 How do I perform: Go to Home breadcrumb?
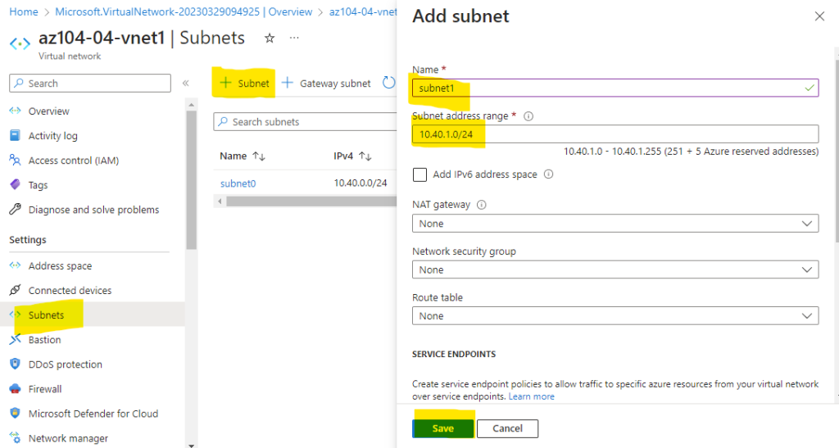point(24,11)
